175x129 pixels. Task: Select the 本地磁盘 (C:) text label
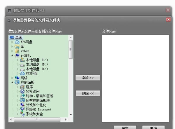click(x=37, y=60)
